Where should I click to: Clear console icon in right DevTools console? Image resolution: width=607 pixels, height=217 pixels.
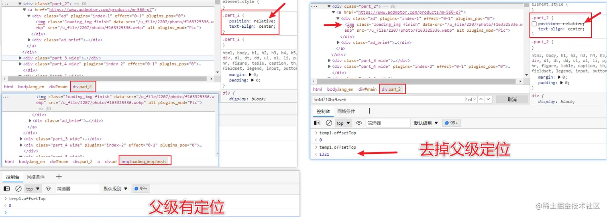pyautogui.click(x=329, y=123)
